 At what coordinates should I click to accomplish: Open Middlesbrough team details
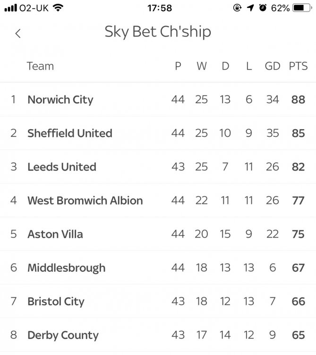[67, 268]
